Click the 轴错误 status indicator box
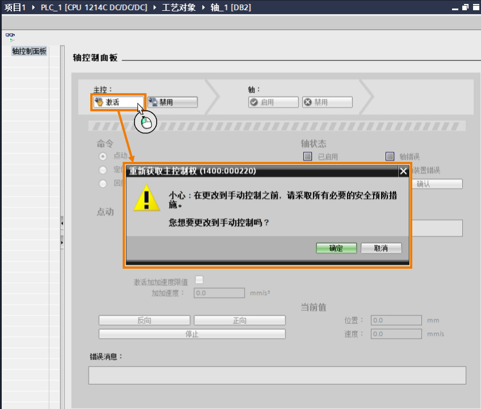This screenshot has height=409, width=481. (390, 156)
